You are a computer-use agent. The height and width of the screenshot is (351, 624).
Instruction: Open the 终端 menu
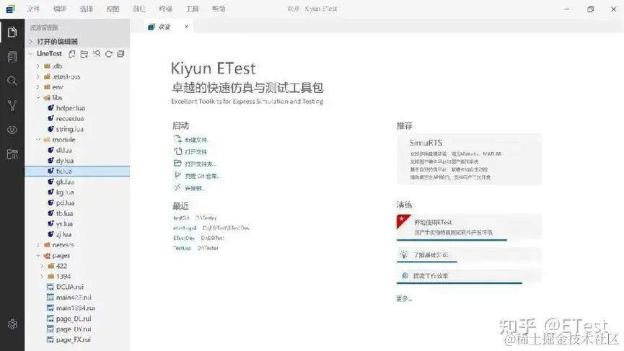[165, 9]
